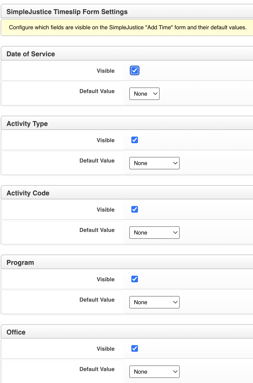This screenshot has width=253, height=383.
Task: Click Visible label in Date of Service
Action: pos(106,71)
